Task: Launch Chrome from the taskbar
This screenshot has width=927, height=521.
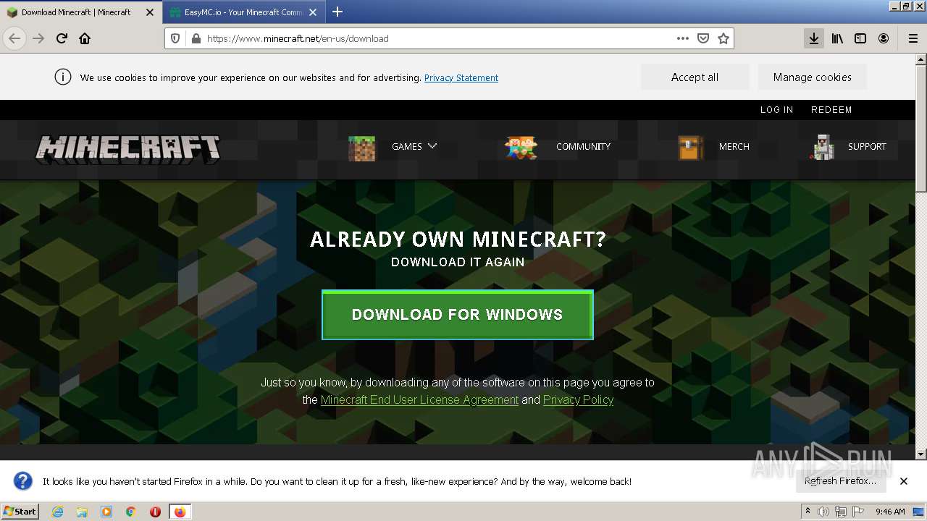Action: click(x=130, y=512)
